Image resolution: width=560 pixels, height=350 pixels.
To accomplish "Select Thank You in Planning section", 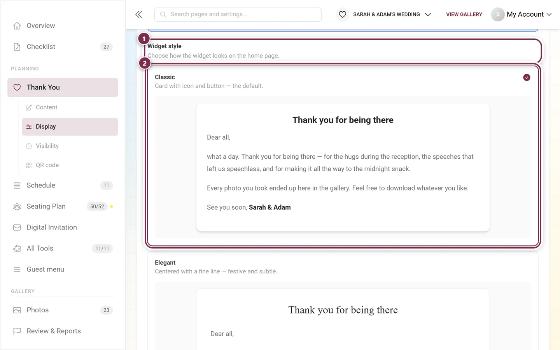I will pyautogui.click(x=63, y=87).
